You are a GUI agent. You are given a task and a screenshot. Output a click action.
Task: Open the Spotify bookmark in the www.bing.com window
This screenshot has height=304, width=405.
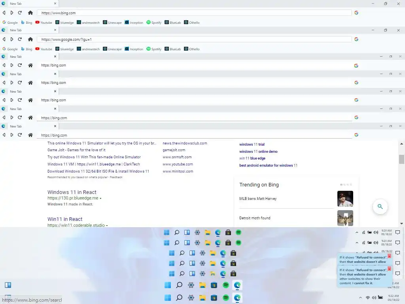pyautogui.click(x=154, y=23)
